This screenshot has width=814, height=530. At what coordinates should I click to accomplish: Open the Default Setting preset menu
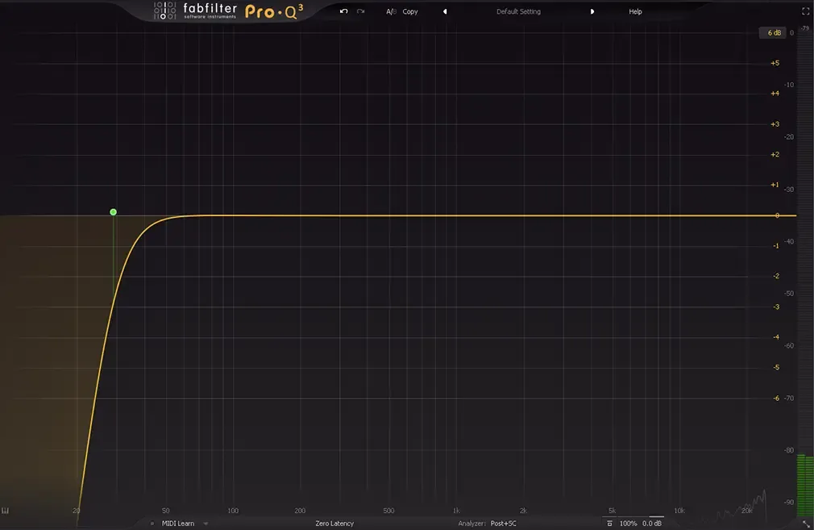point(518,11)
